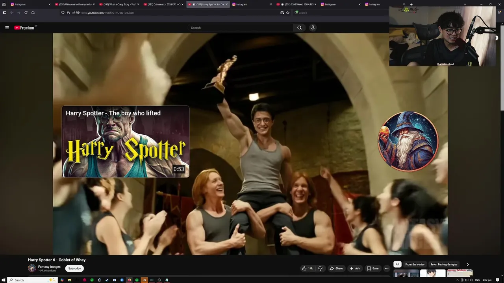Screen dimensions: 504x283
Task: View site security padlock info
Action: tap(68, 13)
